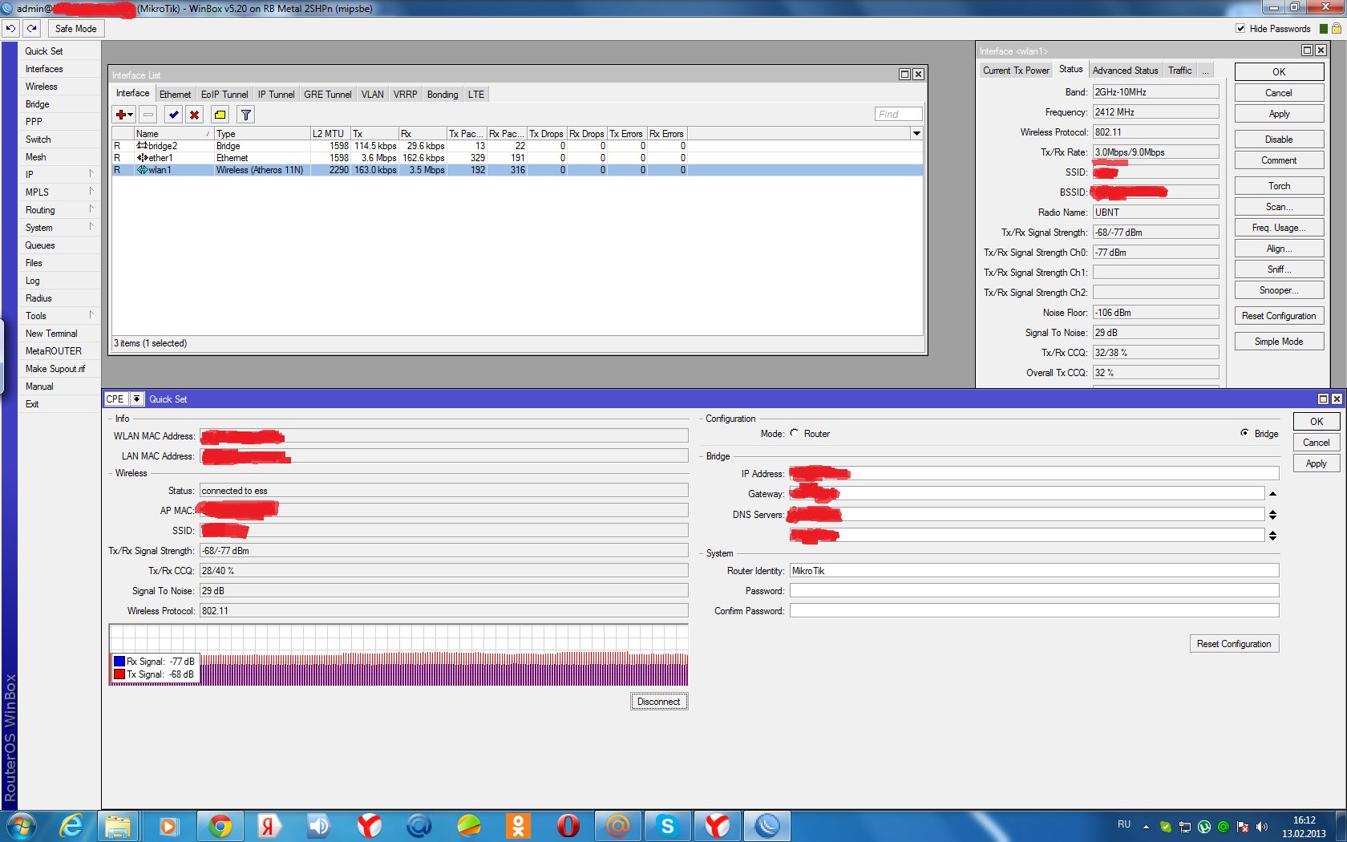Switch to the Ethernet tab in Interface List
The image size is (1347, 842).
coord(175,95)
